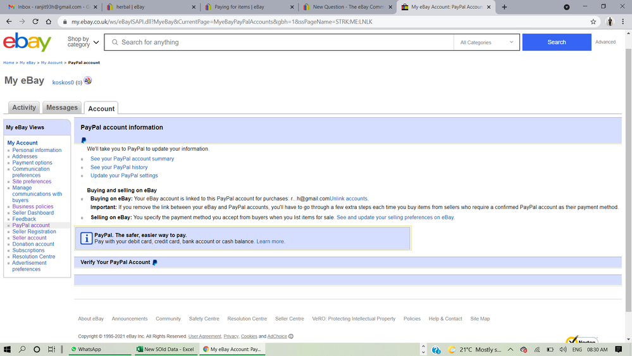Select the Account tab
Screen dimensions: 632x356
[x=101, y=108]
